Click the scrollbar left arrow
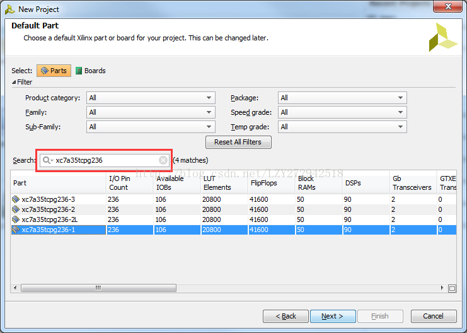Screen dimensions: 467x333 (15, 288)
